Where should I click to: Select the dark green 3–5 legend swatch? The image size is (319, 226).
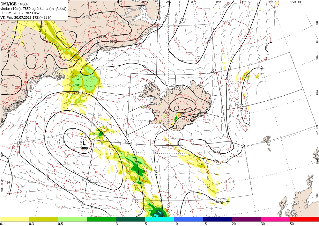coord(130,219)
